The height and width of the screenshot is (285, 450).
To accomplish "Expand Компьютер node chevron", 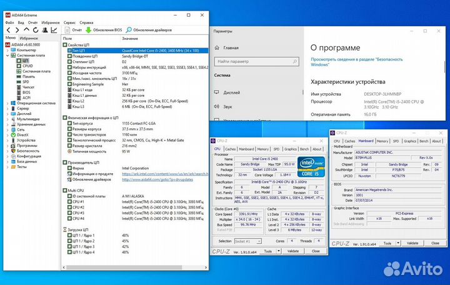I will pyautogui.click(x=7, y=50).
